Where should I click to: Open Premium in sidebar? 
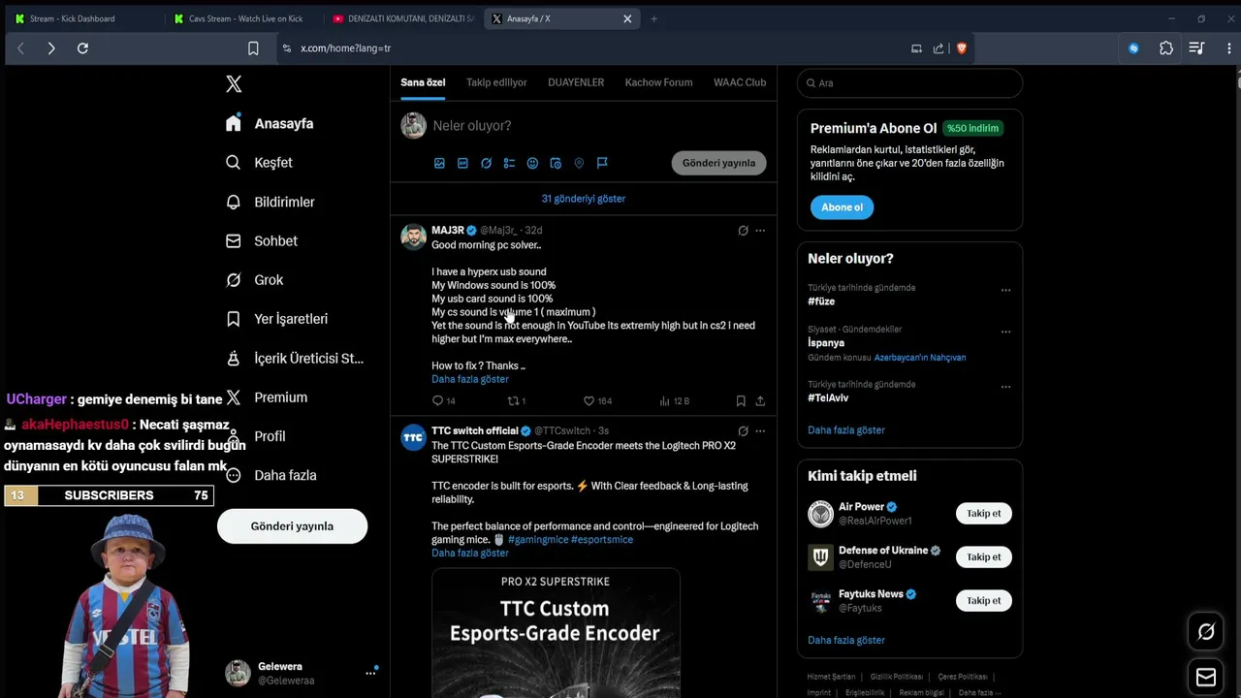266,397
